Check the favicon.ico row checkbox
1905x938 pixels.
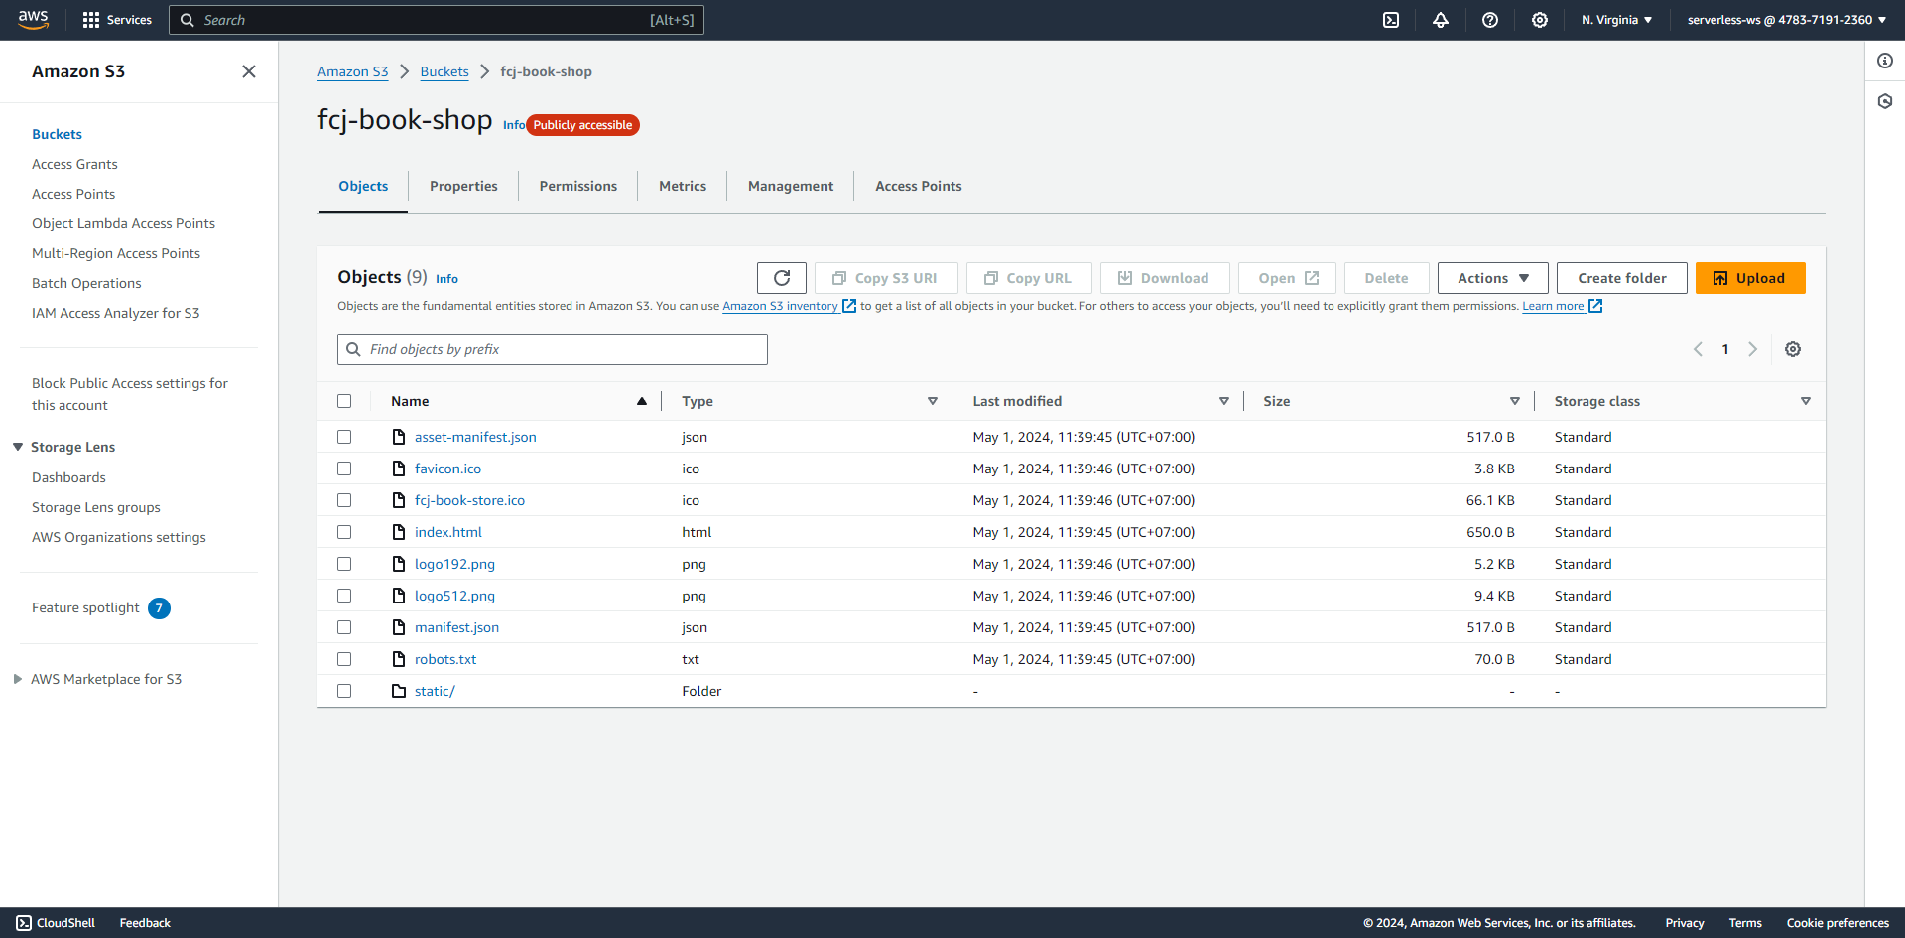[344, 469]
